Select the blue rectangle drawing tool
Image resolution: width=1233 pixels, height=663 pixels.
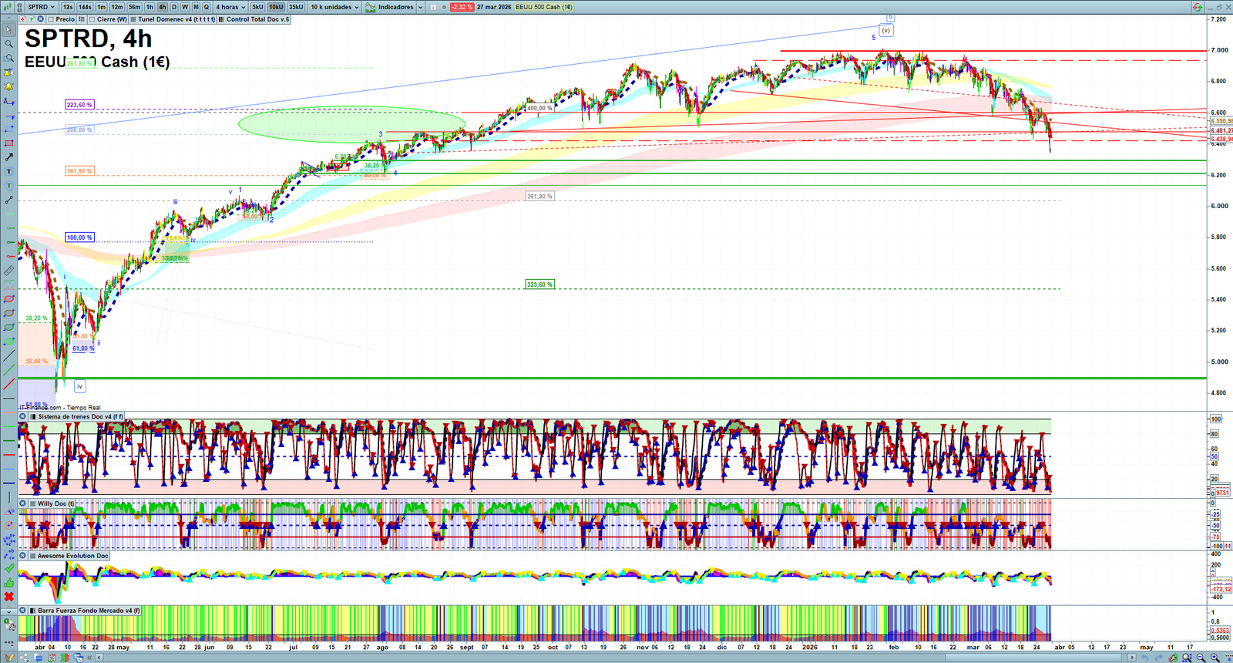coord(8,129)
